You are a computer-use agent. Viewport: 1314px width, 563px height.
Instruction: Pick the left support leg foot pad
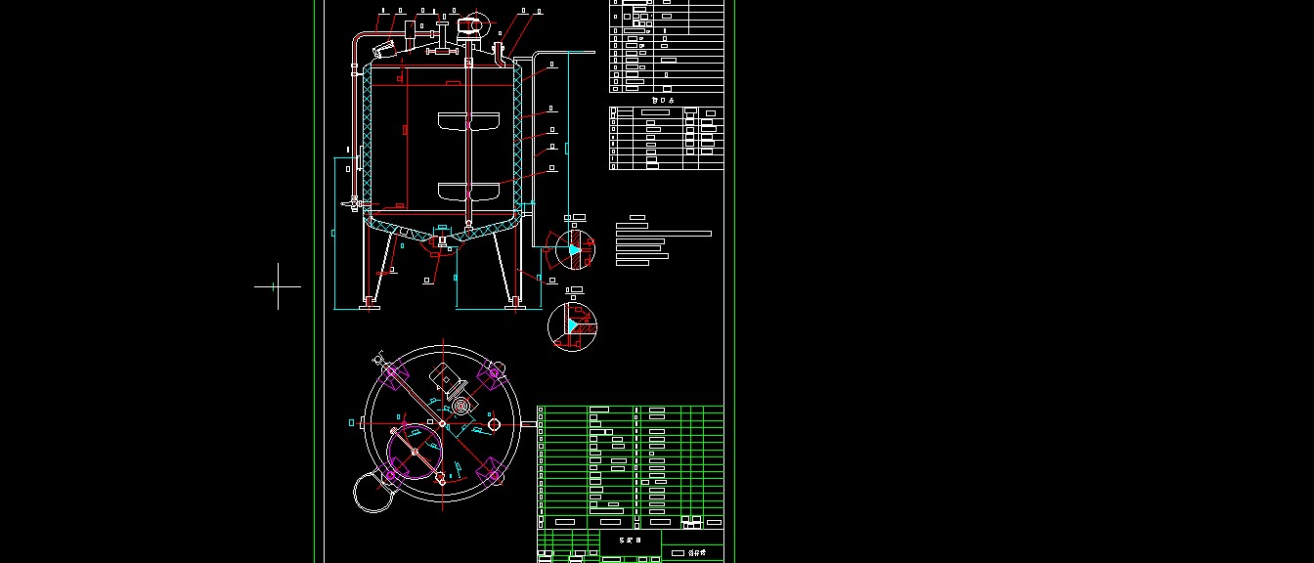[x=369, y=307]
